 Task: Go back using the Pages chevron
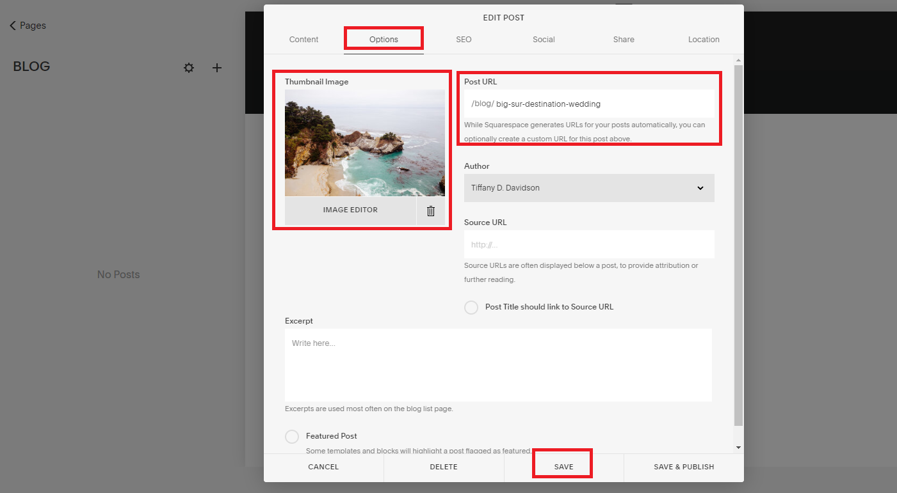pos(26,25)
